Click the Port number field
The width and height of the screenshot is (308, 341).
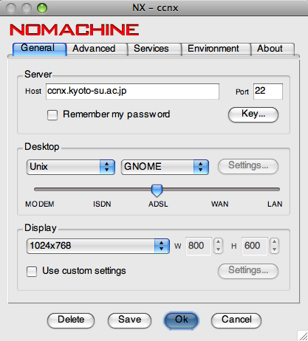click(268, 92)
